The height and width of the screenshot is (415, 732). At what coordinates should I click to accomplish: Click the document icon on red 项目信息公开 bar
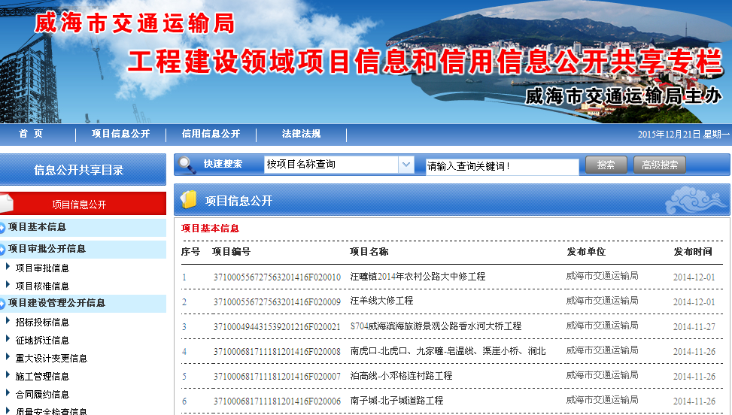[x=6, y=204]
